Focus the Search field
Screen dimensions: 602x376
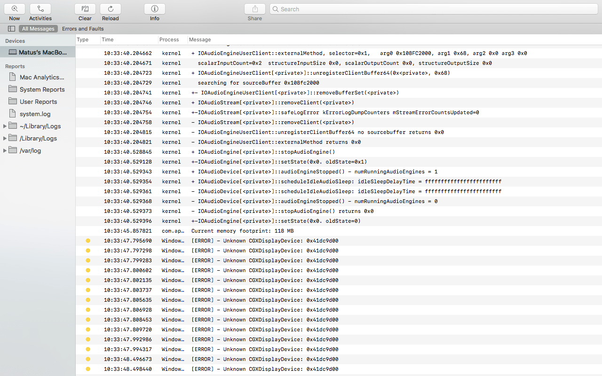click(434, 9)
